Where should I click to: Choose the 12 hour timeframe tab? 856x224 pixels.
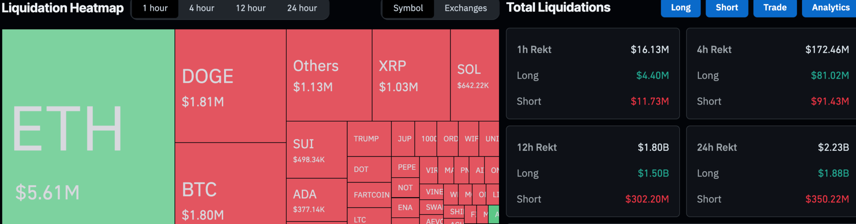(x=250, y=8)
